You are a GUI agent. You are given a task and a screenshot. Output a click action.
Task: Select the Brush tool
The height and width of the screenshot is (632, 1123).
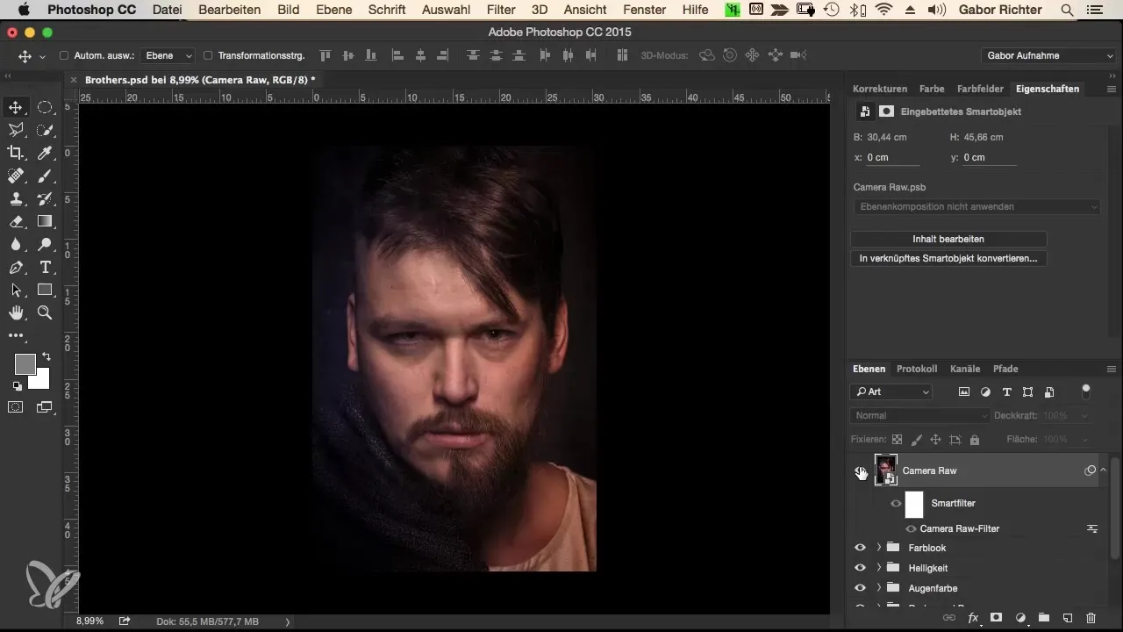point(45,176)
